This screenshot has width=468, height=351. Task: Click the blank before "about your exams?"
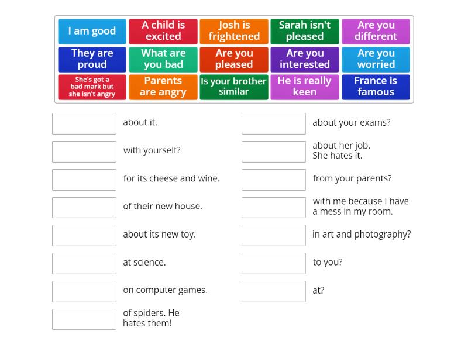pyautogui.click(x=273, y=123)
